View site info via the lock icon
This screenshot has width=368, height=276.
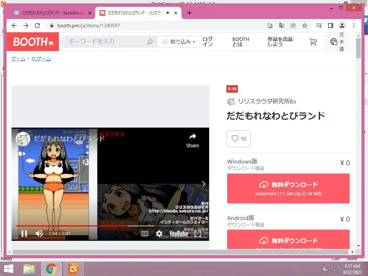52,26
